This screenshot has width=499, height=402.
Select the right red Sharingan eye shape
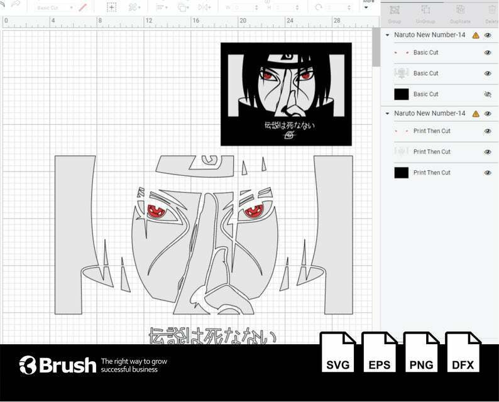(x=253, y=211)
